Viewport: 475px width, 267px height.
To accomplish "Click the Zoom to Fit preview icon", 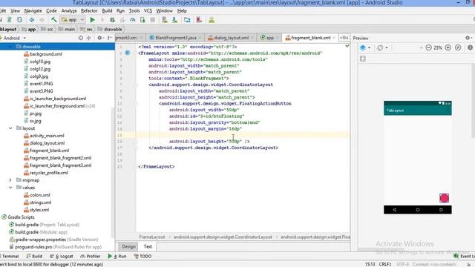I will tap(458, 47).
